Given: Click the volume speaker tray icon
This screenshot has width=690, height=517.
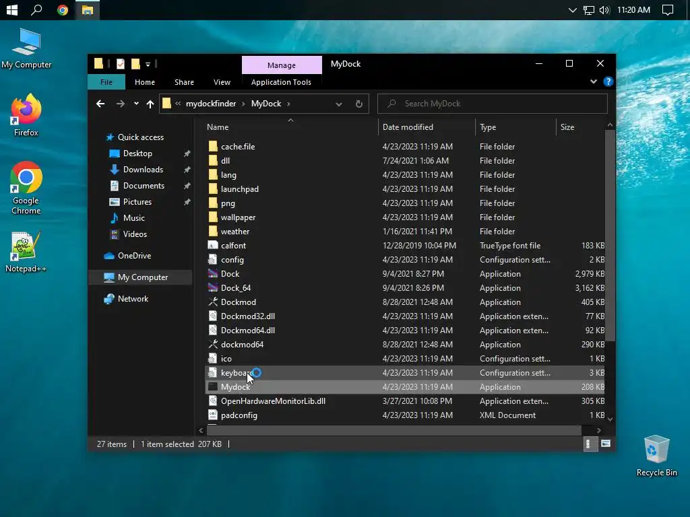Looking at the screenshot, I should click(x=604, y=9).
